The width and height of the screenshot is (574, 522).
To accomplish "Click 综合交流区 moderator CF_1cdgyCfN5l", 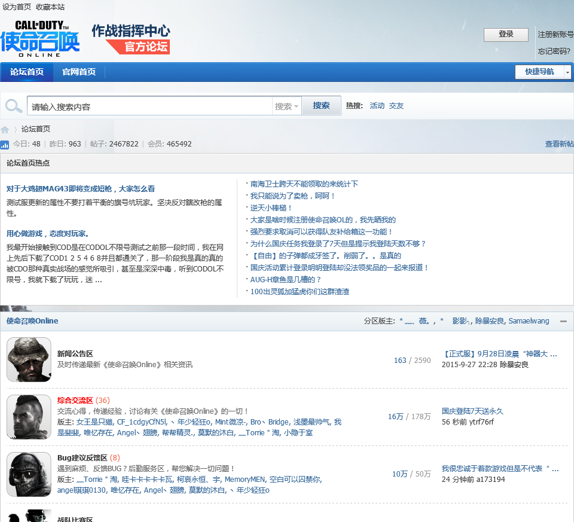I will tap(142, 422).
